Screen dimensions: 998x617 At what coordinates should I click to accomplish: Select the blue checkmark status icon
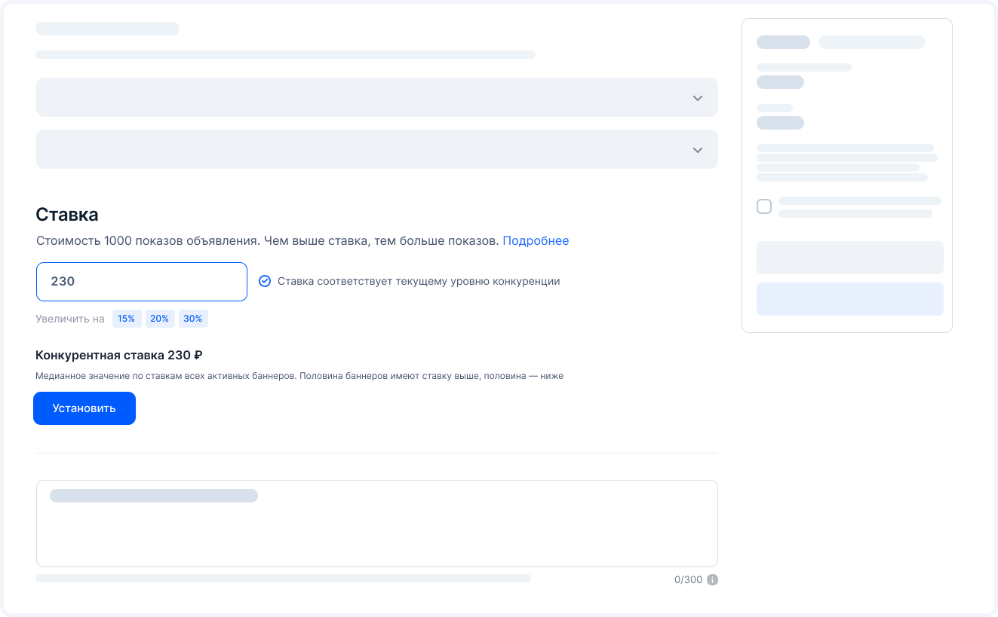pyautogui.click(x=264, y=280)
